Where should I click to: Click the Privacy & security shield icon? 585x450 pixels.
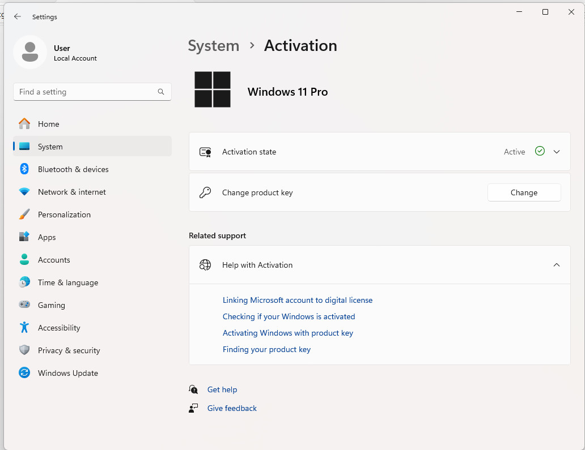pos(24,350)
